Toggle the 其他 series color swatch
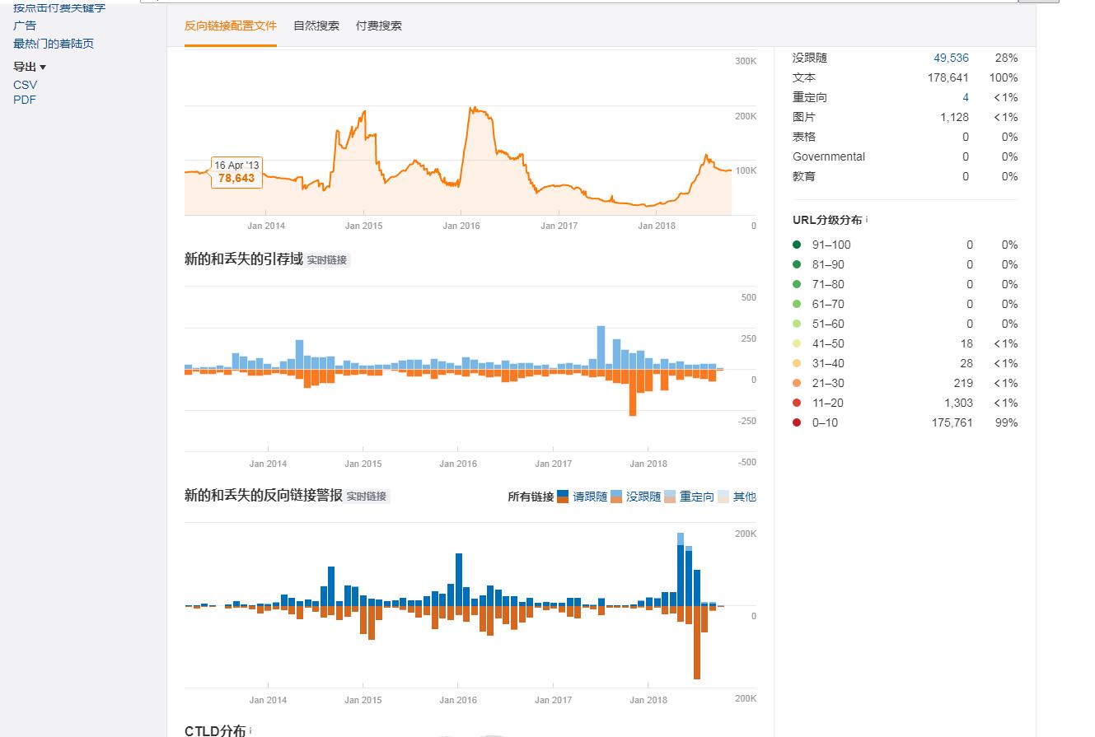The image size is (1095, 737). (x=723, y=497)
